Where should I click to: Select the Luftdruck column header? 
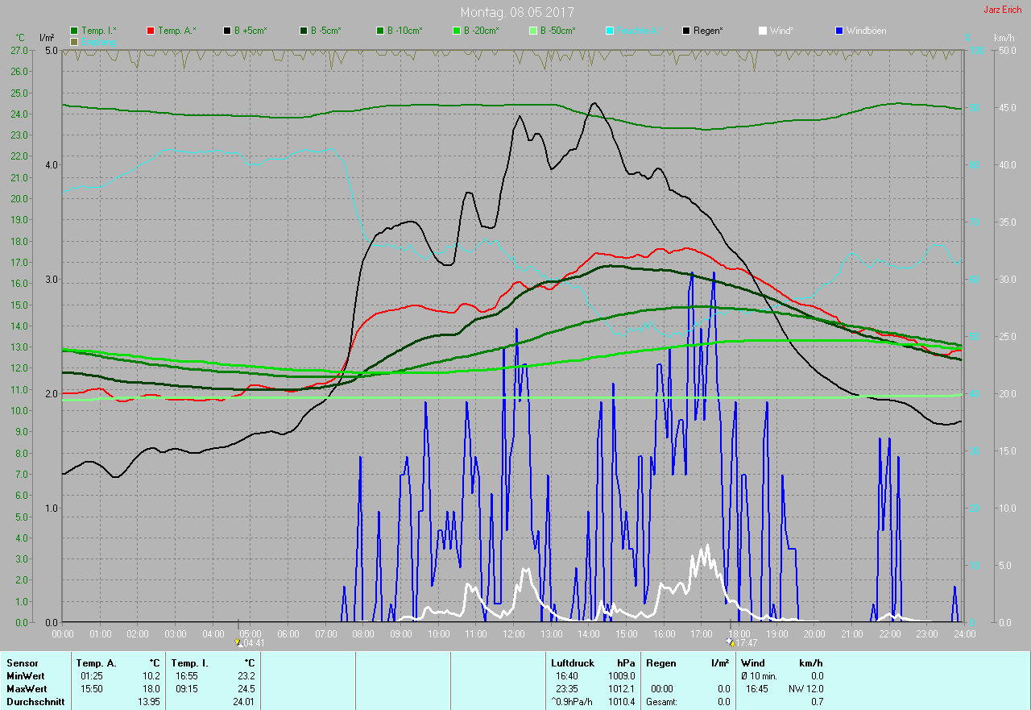coord(572,662)
